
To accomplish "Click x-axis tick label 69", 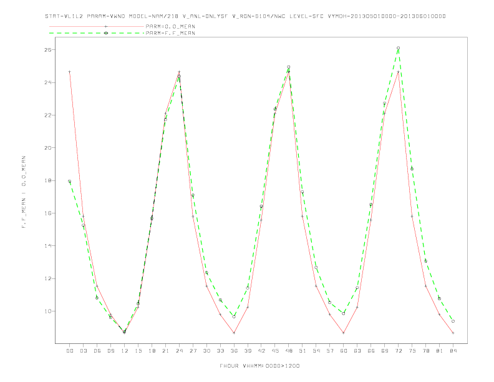I will tap(385, 351).
